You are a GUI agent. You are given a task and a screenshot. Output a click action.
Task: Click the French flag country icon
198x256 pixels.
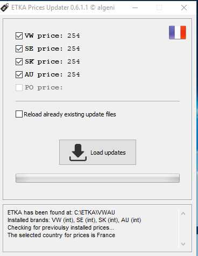[x=178, y=32]
